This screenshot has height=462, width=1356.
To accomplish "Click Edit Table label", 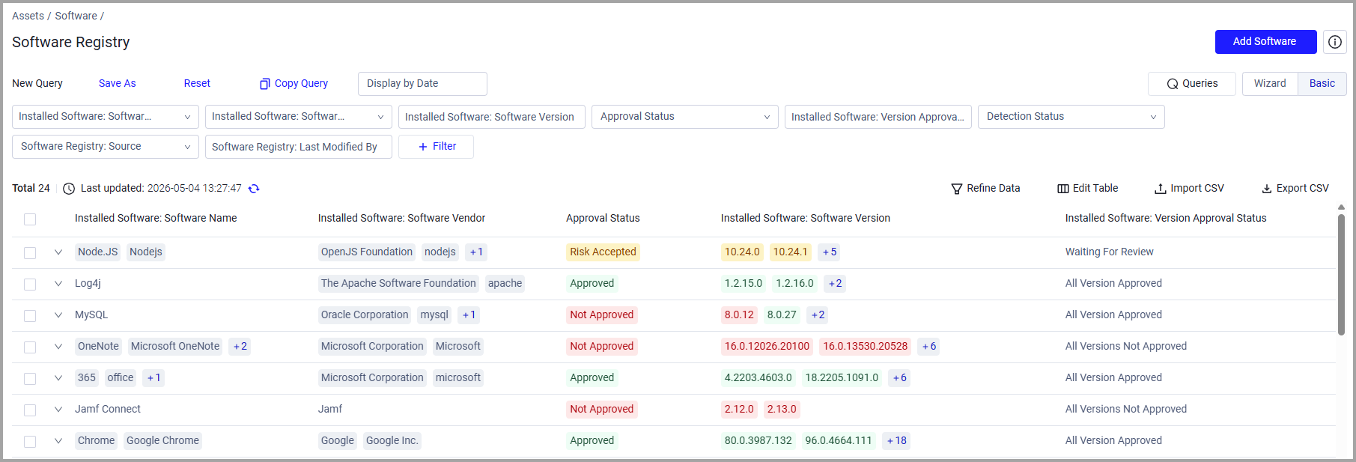I will (1095, 189).
